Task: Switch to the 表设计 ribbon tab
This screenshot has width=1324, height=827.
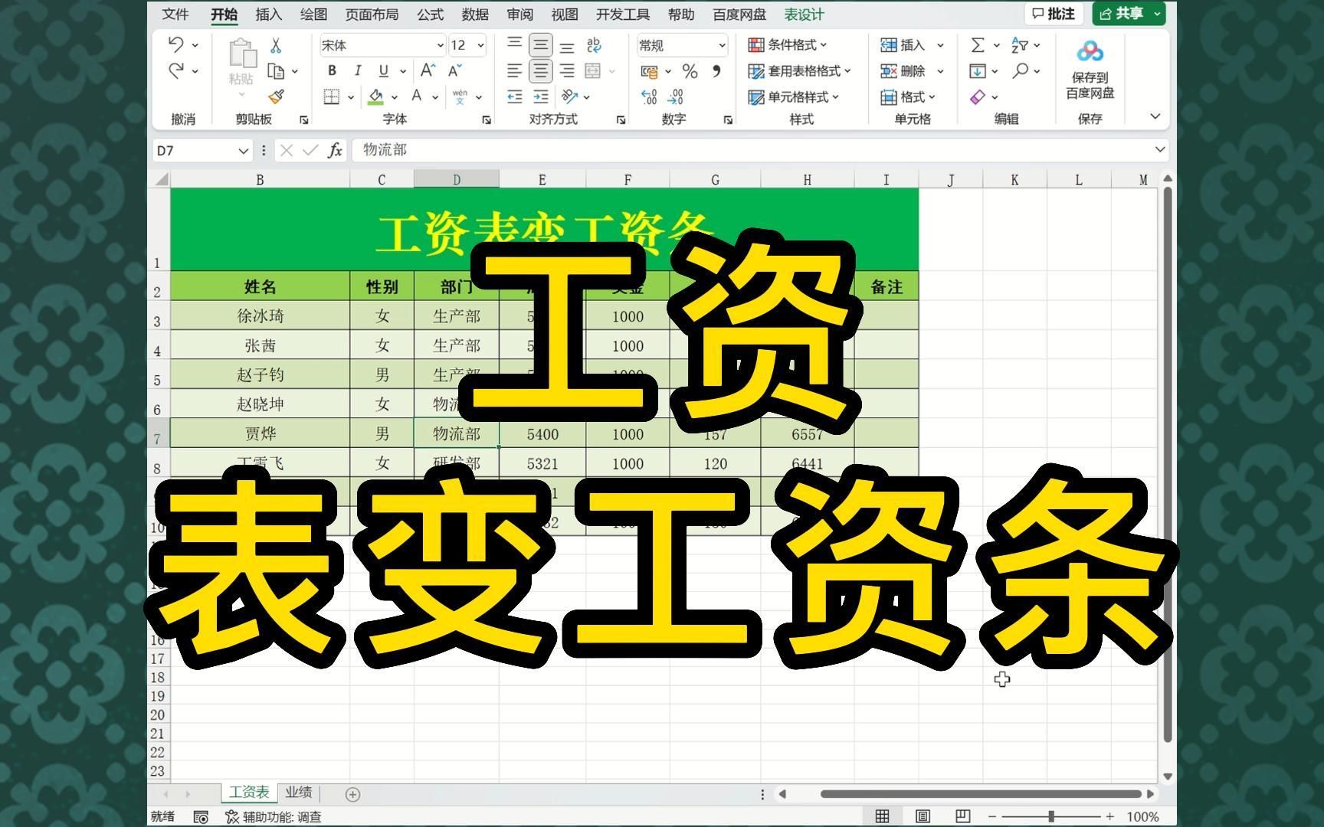Action: pos(803,14)
